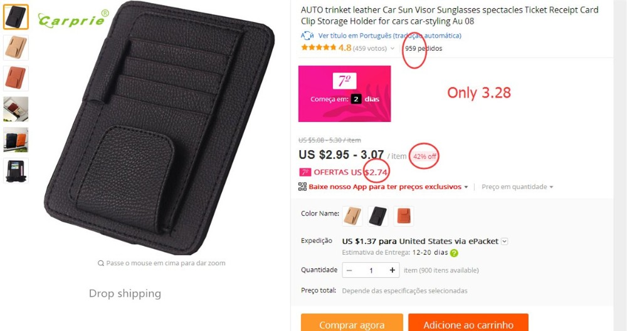The width and height of the screenshot is (627, 331).
Task: Select the visor-mounted holder thumbnail image
Action: (x=16, y=109)
